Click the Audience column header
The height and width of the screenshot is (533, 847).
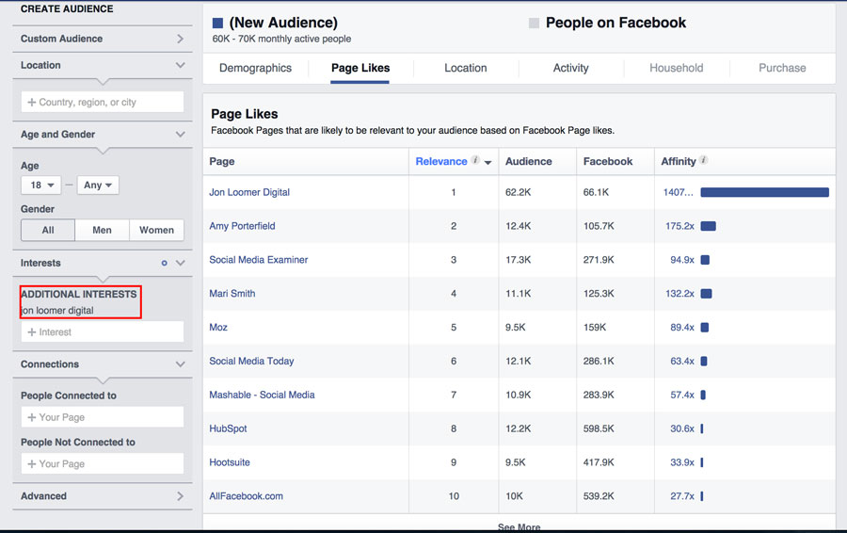click(528, 162)
